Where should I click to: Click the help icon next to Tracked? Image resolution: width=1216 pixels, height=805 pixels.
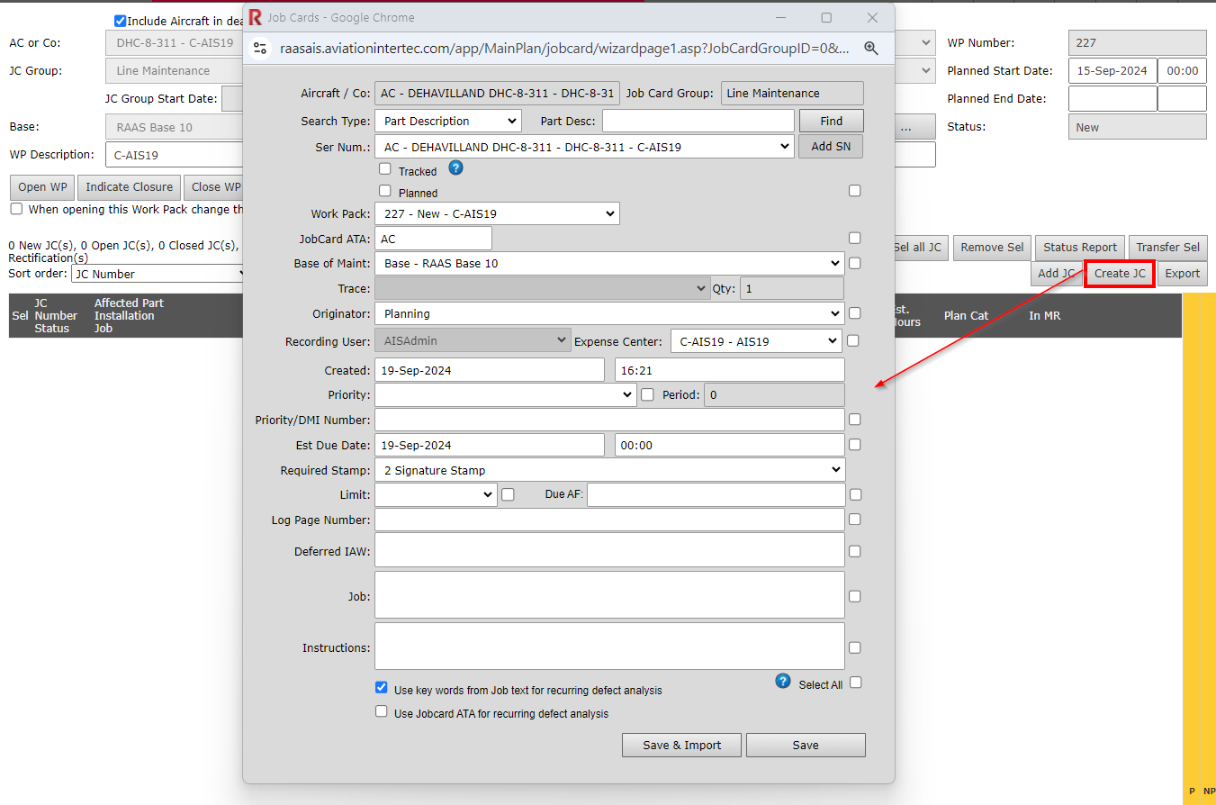coord(455,167)
